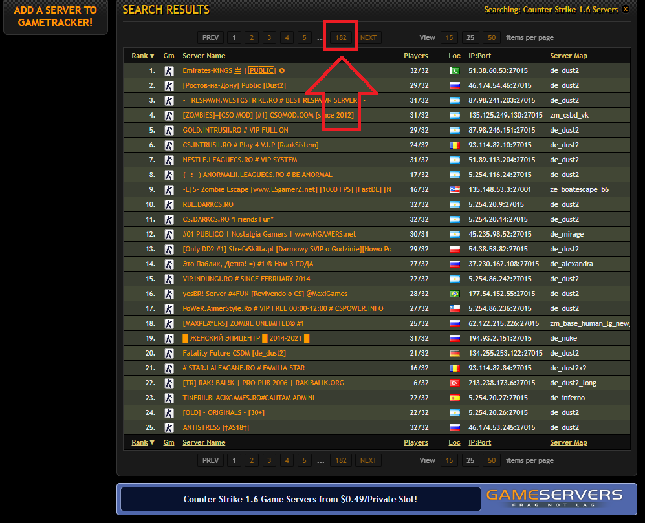Click Argentina flag for [OLD] - ORIGINALS row
Image resolution: width=645 pixels, height=523 pixels.
[455, 412]
